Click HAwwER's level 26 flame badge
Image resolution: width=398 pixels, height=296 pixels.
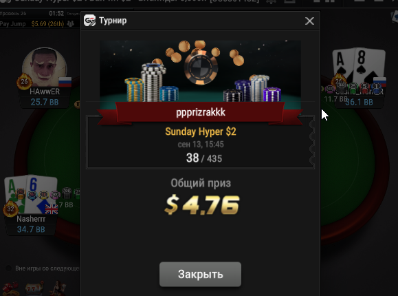click(x=24, y=81)
